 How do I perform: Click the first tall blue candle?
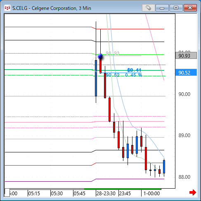[x=96, y=78]
